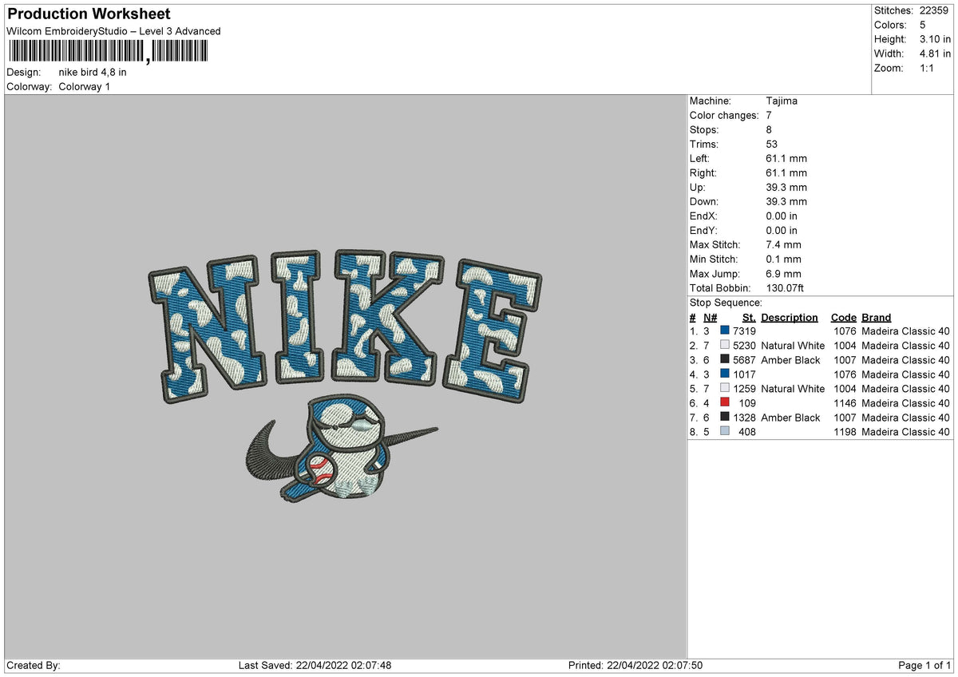
Task: Click the Page 1 of 1 label
Action: (922, 665)
